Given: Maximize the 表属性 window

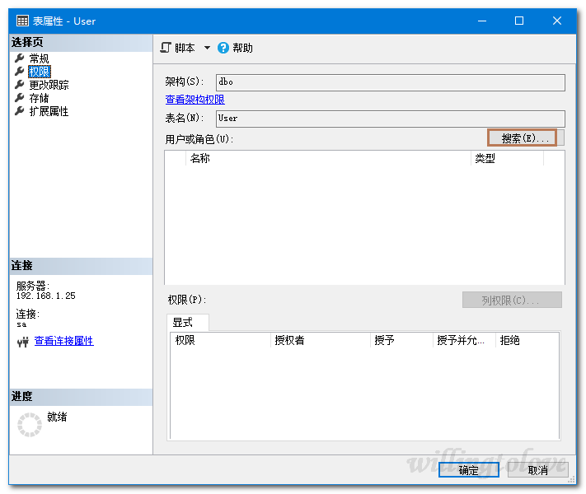Looking at the screenshot, I should click(519, 21).
